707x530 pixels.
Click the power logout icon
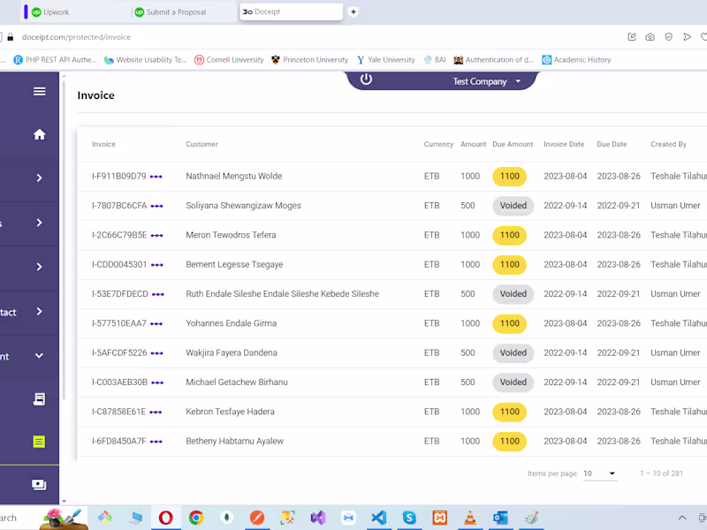(366, 79)
